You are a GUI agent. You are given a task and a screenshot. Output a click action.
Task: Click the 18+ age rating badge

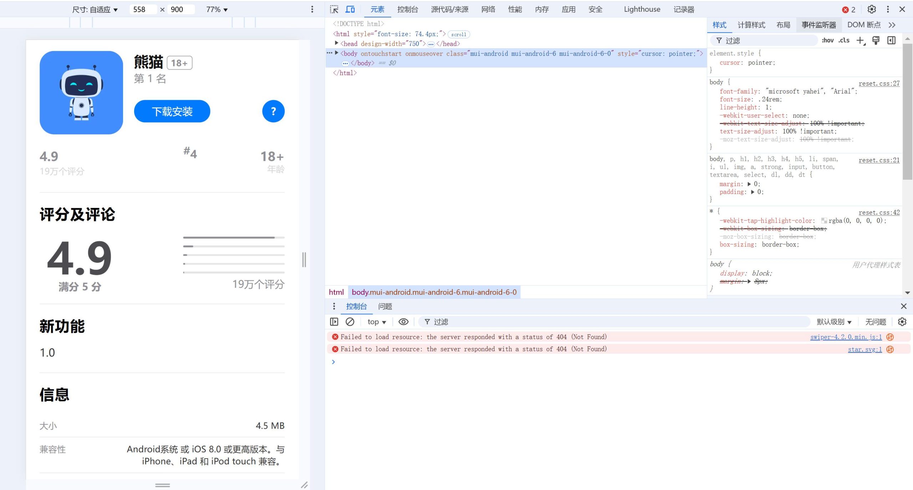(179, 63)
